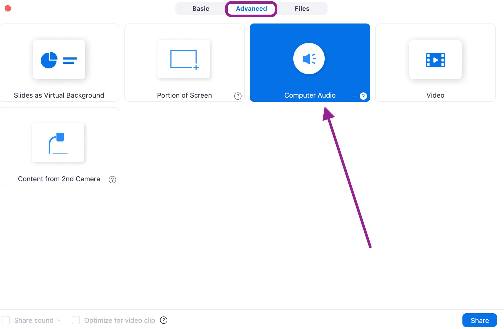Image resolution: width=504 pixels, height=329 pixels.
Task: Click the help icon next to Content from 2nd Camera
Action: click(112, 180)
